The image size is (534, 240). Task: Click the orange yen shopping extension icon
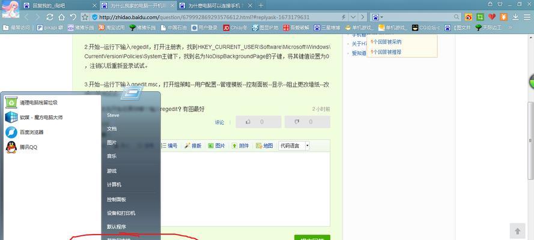click(x=503, y=17)
